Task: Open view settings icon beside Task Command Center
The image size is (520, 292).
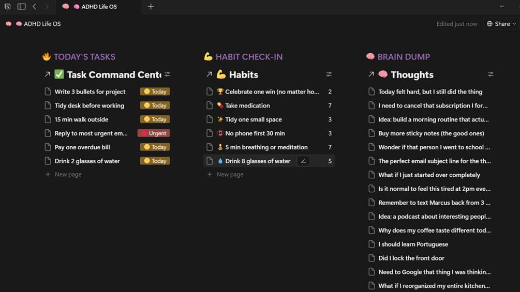Action: pyautogui.click(x=167, y=74)
